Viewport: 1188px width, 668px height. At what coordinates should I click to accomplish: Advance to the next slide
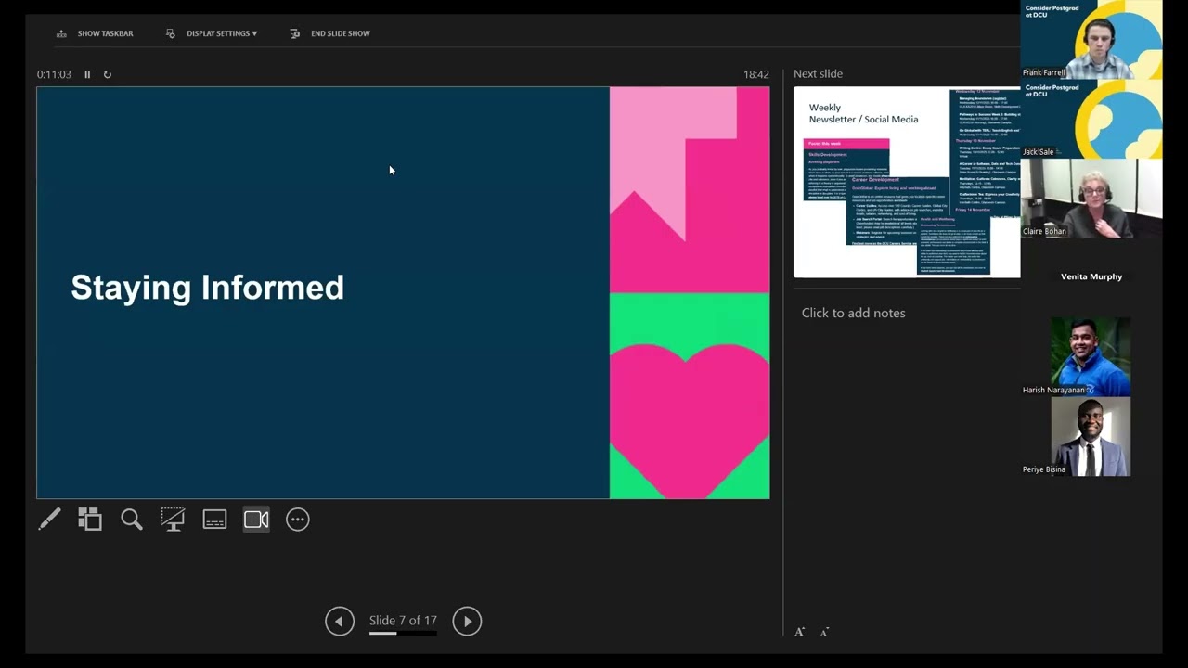(x=467, y=621)
